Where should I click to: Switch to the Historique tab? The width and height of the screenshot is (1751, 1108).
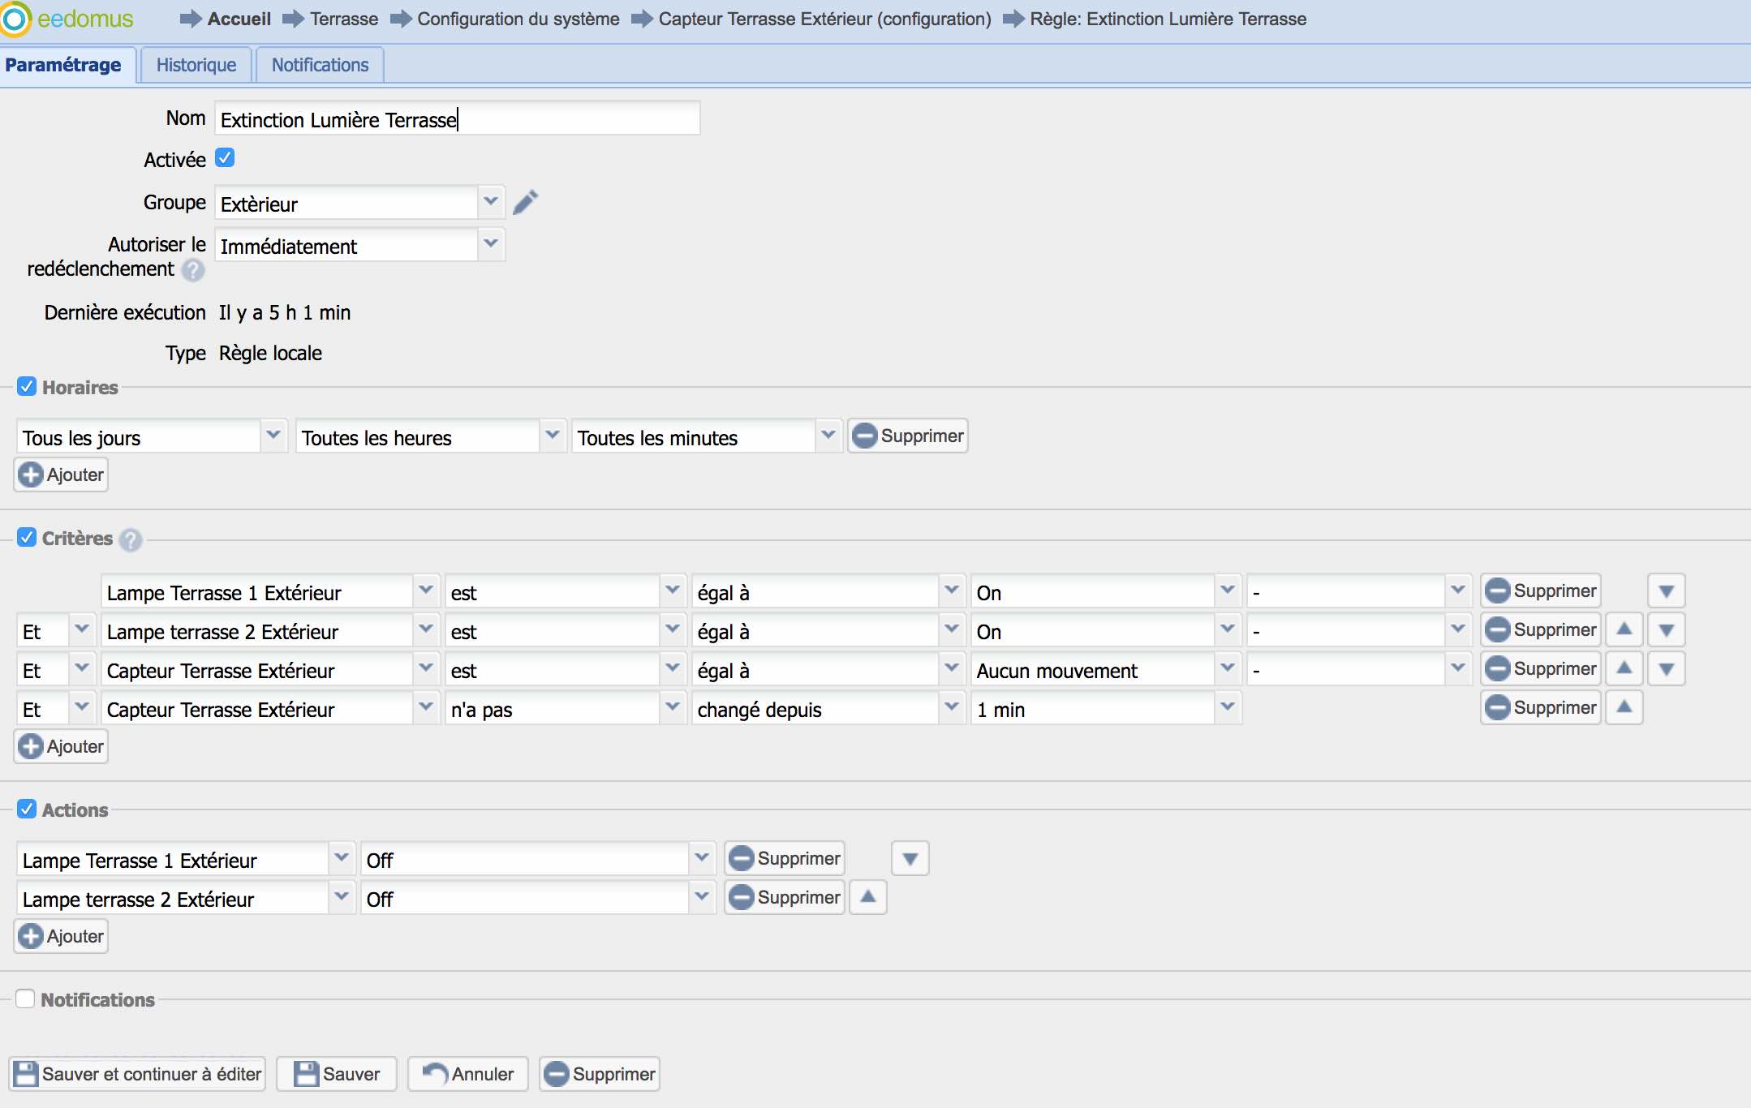point(196,65)
